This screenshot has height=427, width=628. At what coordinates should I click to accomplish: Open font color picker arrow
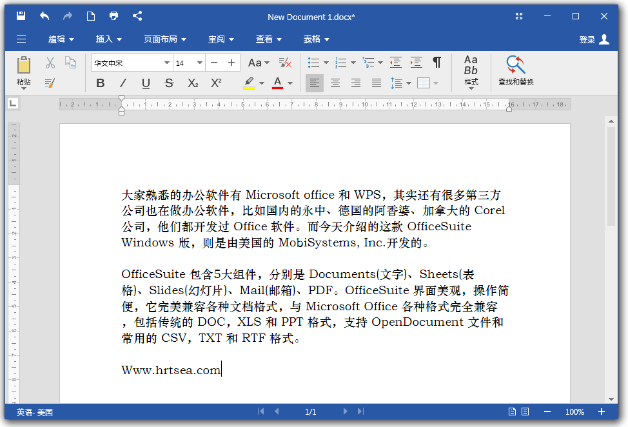click(x=290, y=83)
